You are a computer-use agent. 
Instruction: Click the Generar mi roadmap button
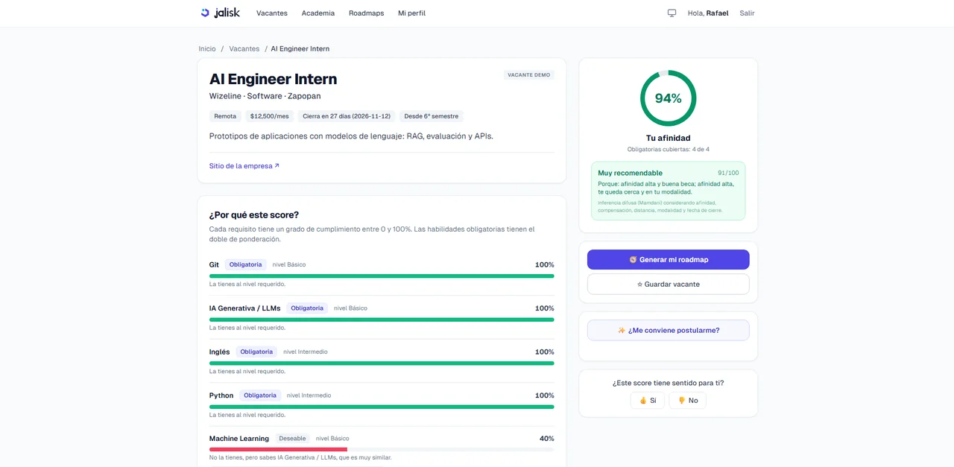[x=669, y=259]
